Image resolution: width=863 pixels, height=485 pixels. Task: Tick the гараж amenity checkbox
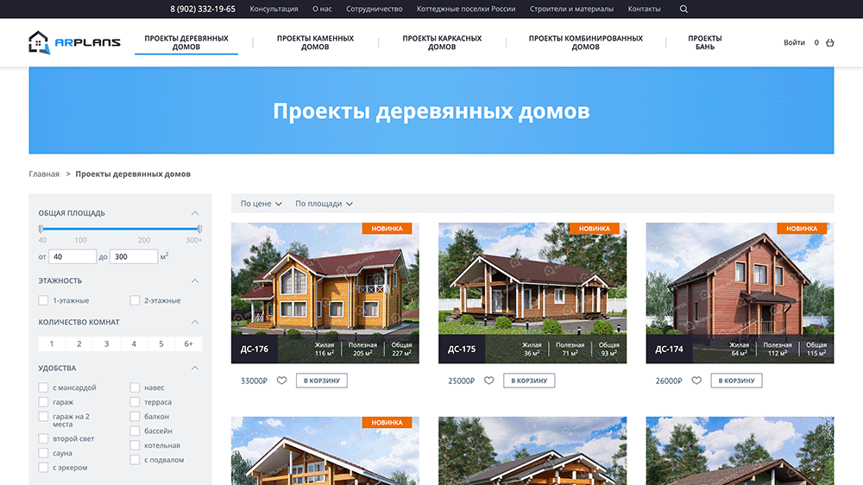[x=43, y=402]
